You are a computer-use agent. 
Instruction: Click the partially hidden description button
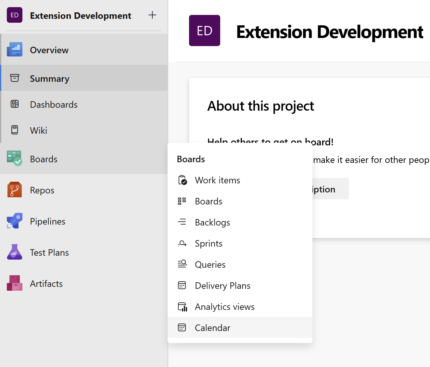(x=330, y=189)
